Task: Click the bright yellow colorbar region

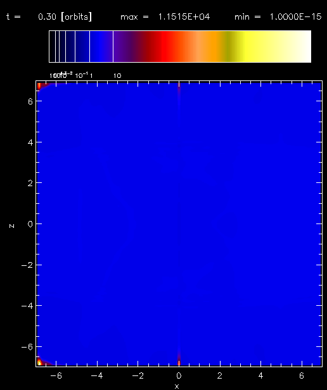Action: point(249,46)
